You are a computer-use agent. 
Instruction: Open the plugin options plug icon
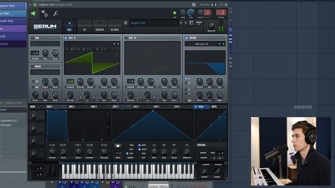(x=33, y=14)
